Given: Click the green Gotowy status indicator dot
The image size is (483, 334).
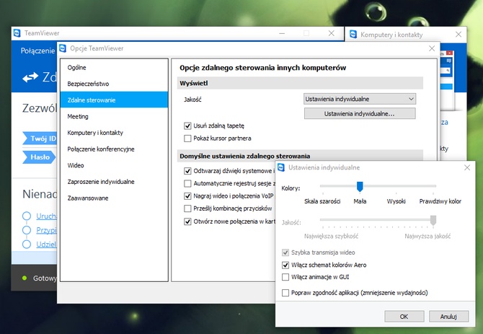Looking at the screenshot, I should 25,278.
